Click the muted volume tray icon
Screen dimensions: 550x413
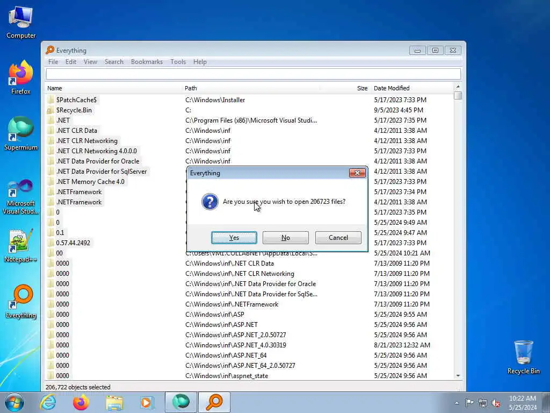coord(496,403)
